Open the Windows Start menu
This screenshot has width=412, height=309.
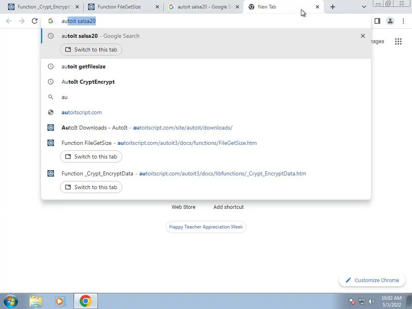pos(11,301)
